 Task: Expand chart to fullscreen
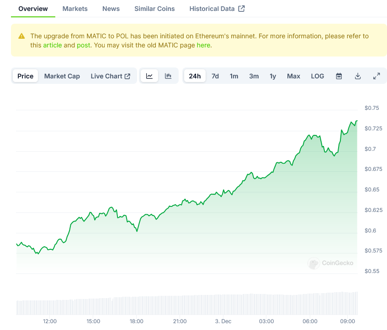[x=376, y=76]
